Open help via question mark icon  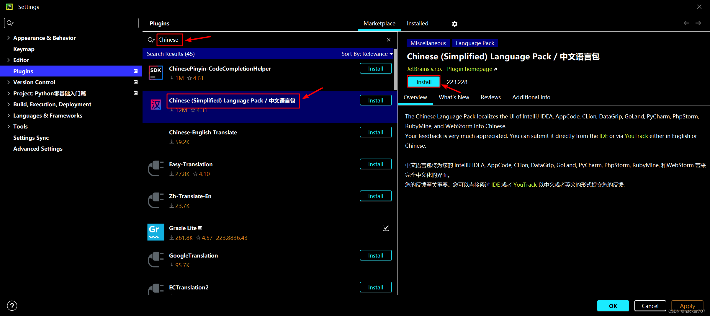click(x=12, y=306)
